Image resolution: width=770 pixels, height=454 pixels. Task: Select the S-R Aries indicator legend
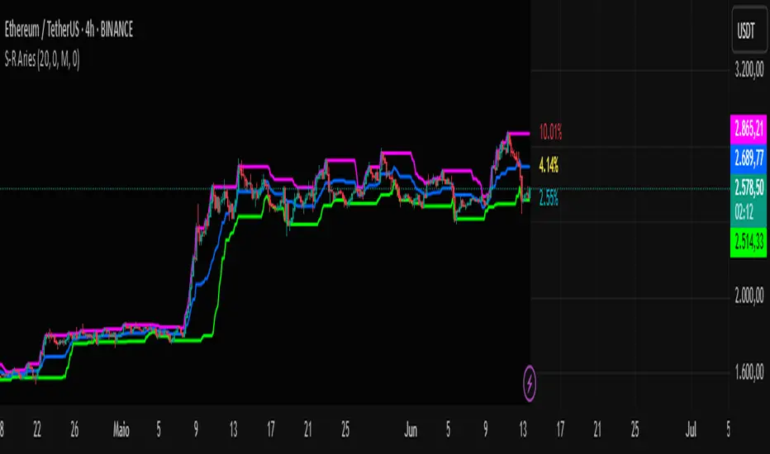[x=42, y=60]
